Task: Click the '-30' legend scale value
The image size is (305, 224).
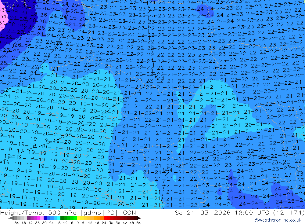Action: coord(43,223)
